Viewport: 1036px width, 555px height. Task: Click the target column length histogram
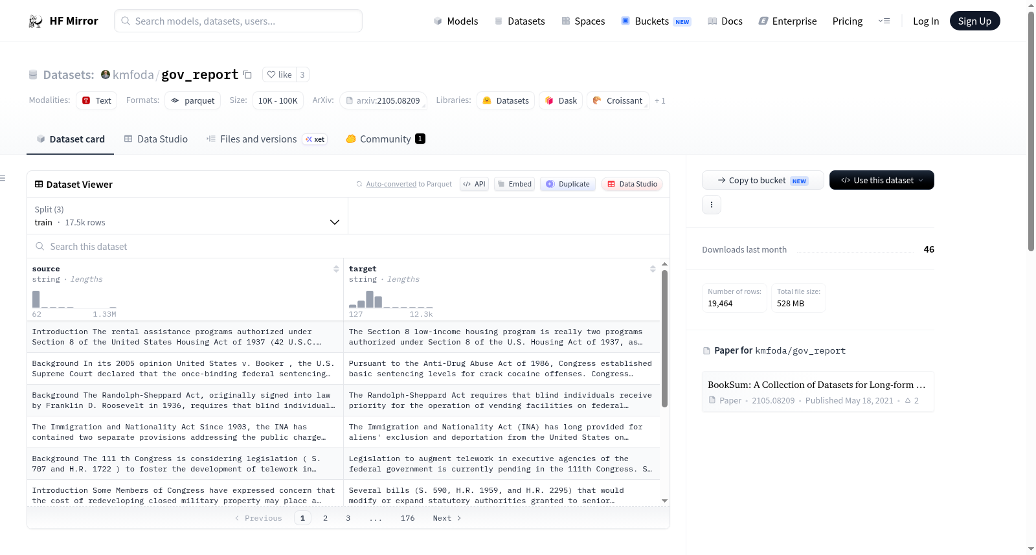coord(391,299)
